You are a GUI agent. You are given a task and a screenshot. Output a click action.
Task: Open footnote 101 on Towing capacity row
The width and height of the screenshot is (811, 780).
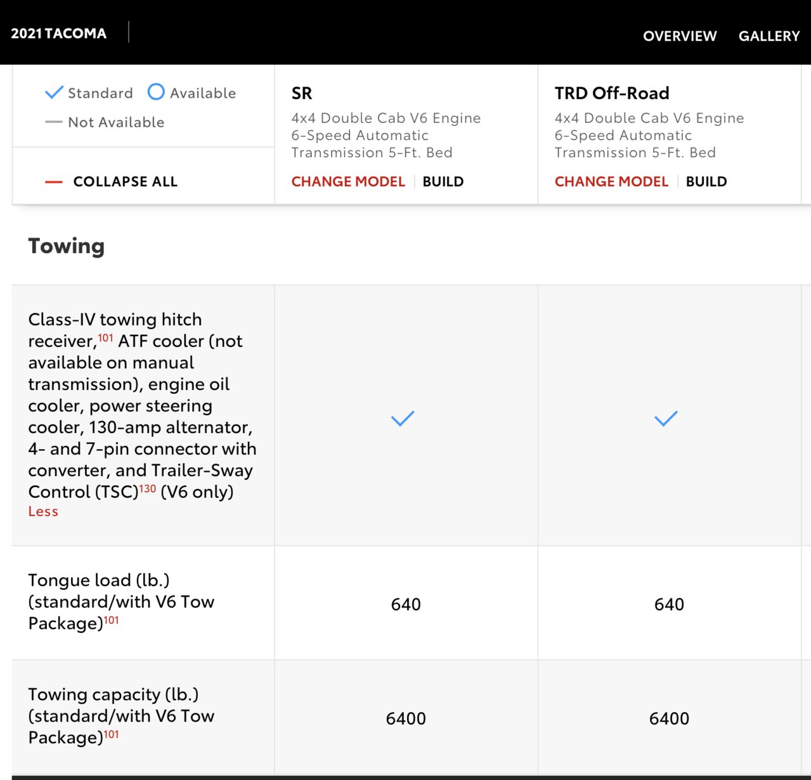click(111, 734)
